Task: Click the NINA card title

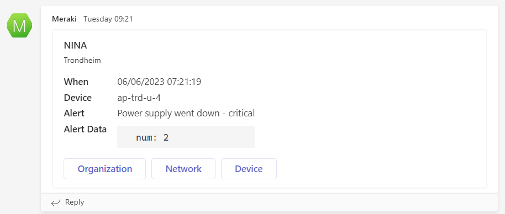Action: coord(75,46)
